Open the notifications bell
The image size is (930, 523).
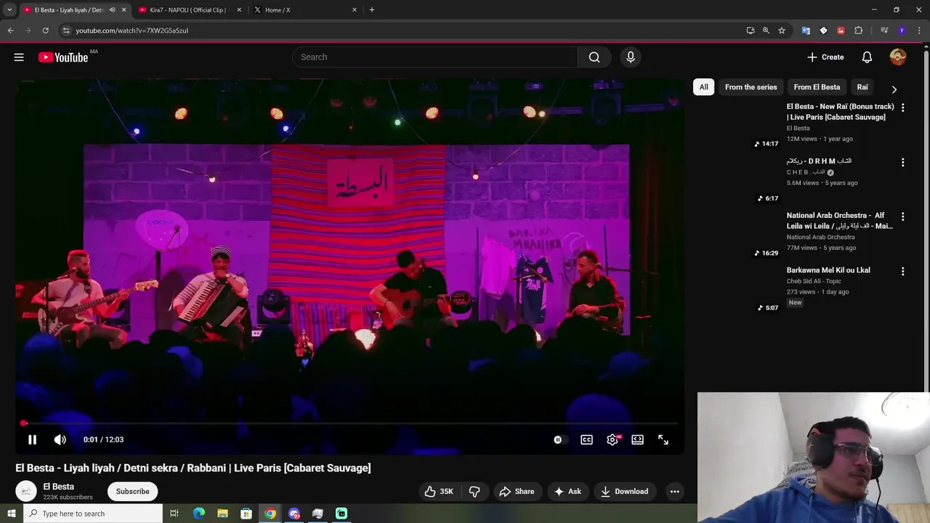pos(867,57)
